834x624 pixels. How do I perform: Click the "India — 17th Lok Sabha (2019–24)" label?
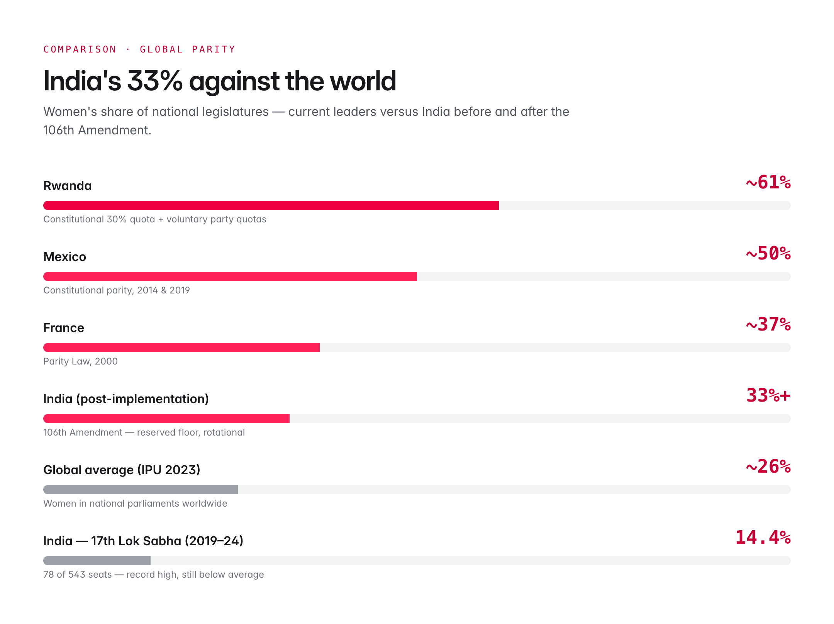pos(143,541)
